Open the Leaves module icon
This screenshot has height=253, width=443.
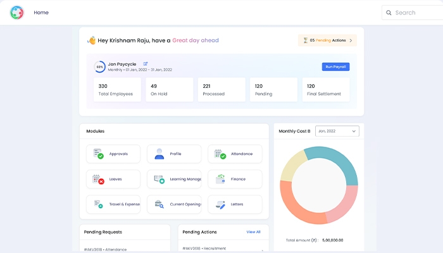[98, 179]
